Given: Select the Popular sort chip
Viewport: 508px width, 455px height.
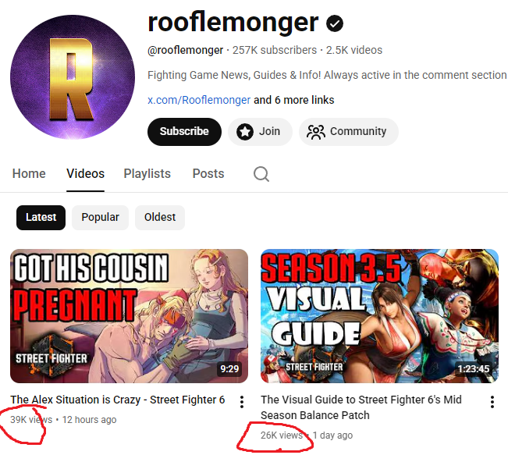Looking at the screenshot, I should (100, 218).
